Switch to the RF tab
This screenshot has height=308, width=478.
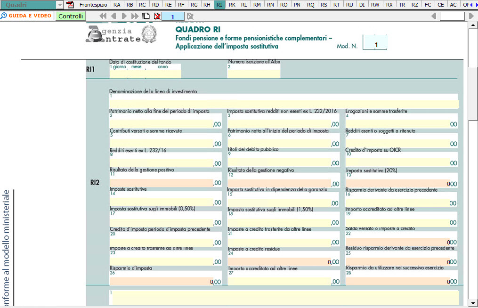coord(181,5)
